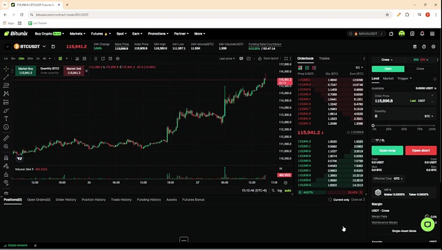The width and height of the screenshot is (442, 250).
Task: Open the calculator icon in header
Action: pos(415,47)
